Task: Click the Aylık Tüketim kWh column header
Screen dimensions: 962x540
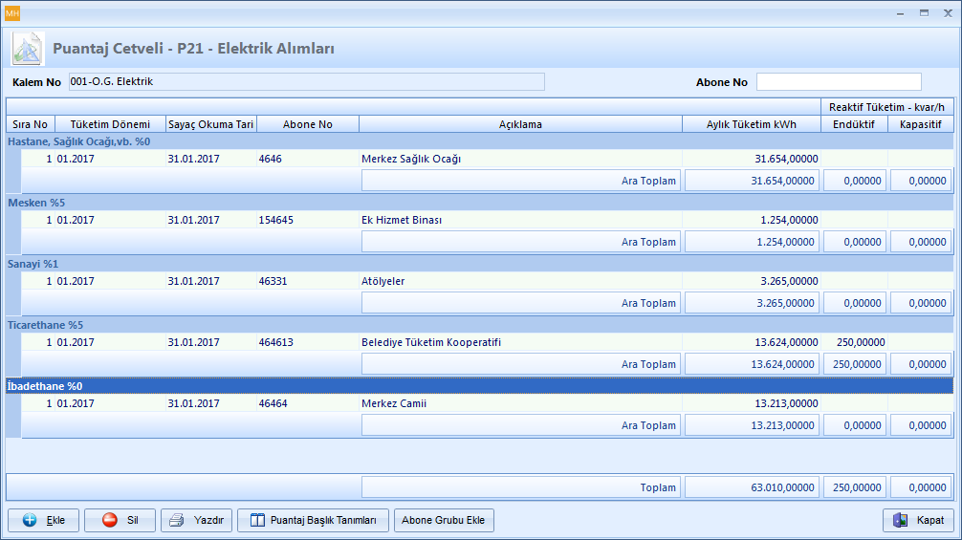Action: [751, 124]
